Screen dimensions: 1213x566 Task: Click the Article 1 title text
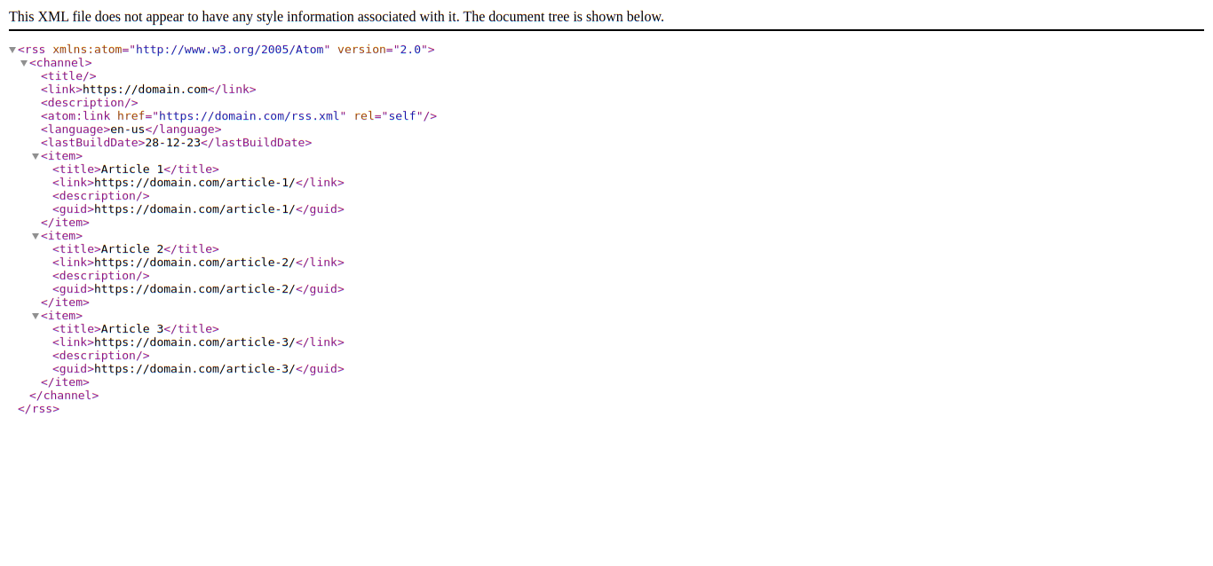pos(131,169)
